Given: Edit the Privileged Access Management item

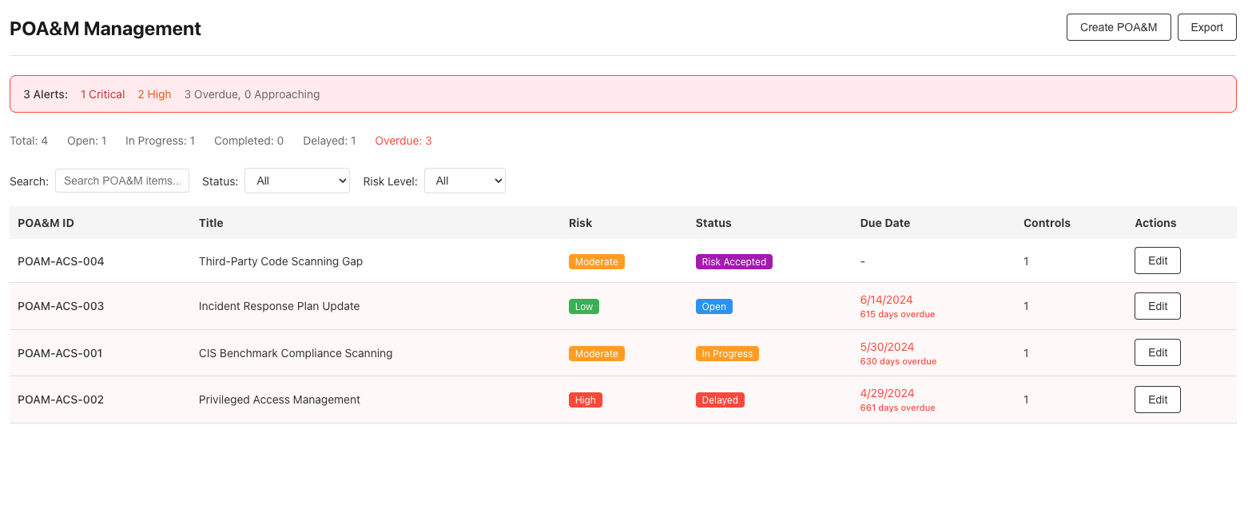Looking at the screenshot, I should (x=1157, y=400).
